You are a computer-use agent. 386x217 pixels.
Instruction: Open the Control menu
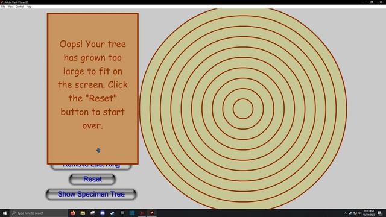pyautogui.click(x=20, y=7)
